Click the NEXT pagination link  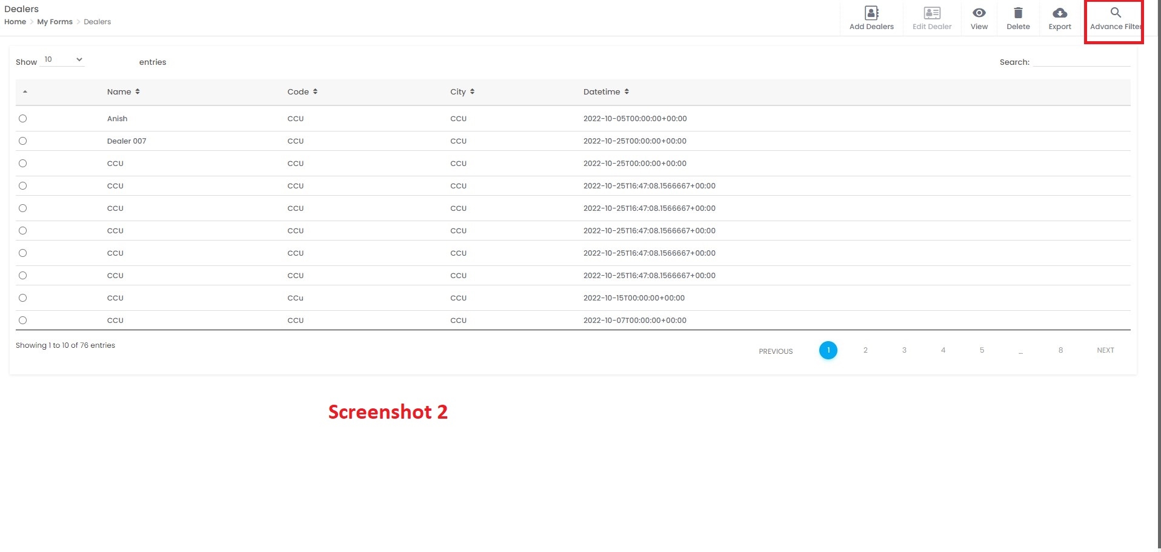click(x=1105, y=350)
